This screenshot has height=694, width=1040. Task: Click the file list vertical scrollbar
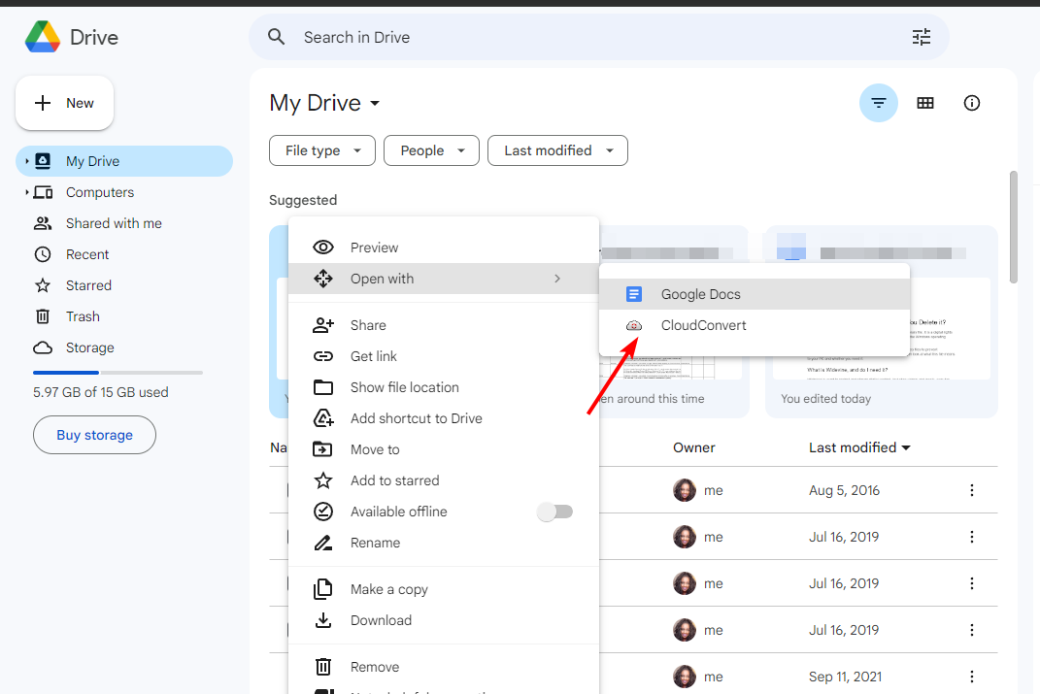(x=1013, y=227)
